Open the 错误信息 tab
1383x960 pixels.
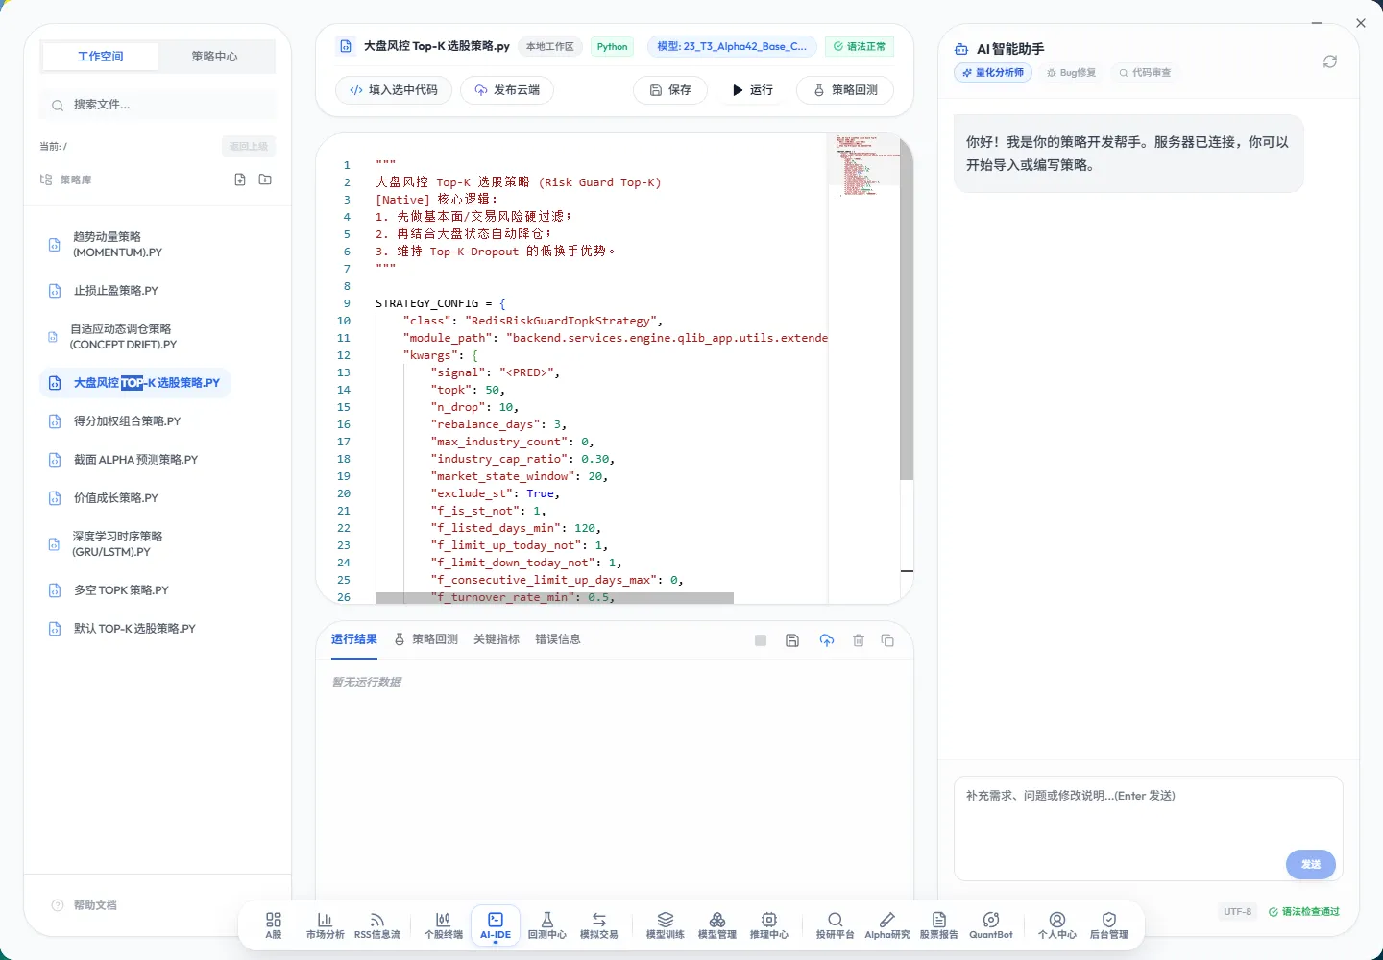[558, 639]
